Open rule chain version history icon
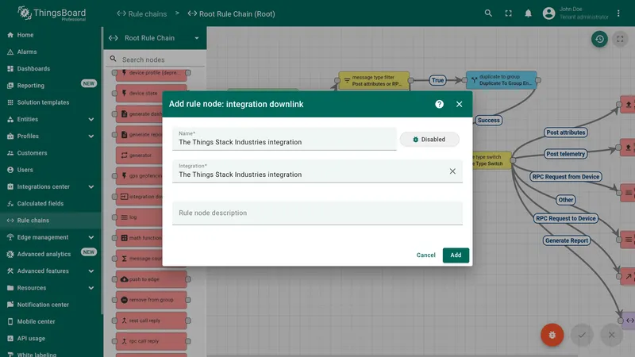 pyautogui.click(x=599, y=39)
